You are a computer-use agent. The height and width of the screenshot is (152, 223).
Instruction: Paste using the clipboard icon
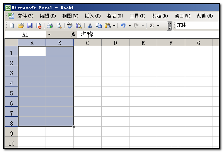point(108,26)
